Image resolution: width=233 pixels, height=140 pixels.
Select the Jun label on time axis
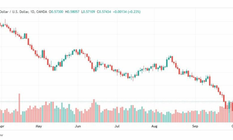coord(78,126)
